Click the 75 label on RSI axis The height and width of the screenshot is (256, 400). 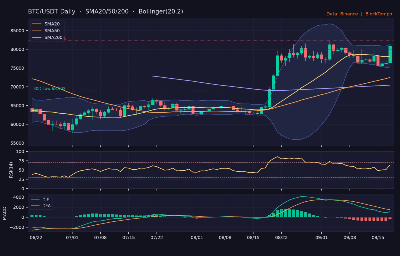(x=21, y=161)
